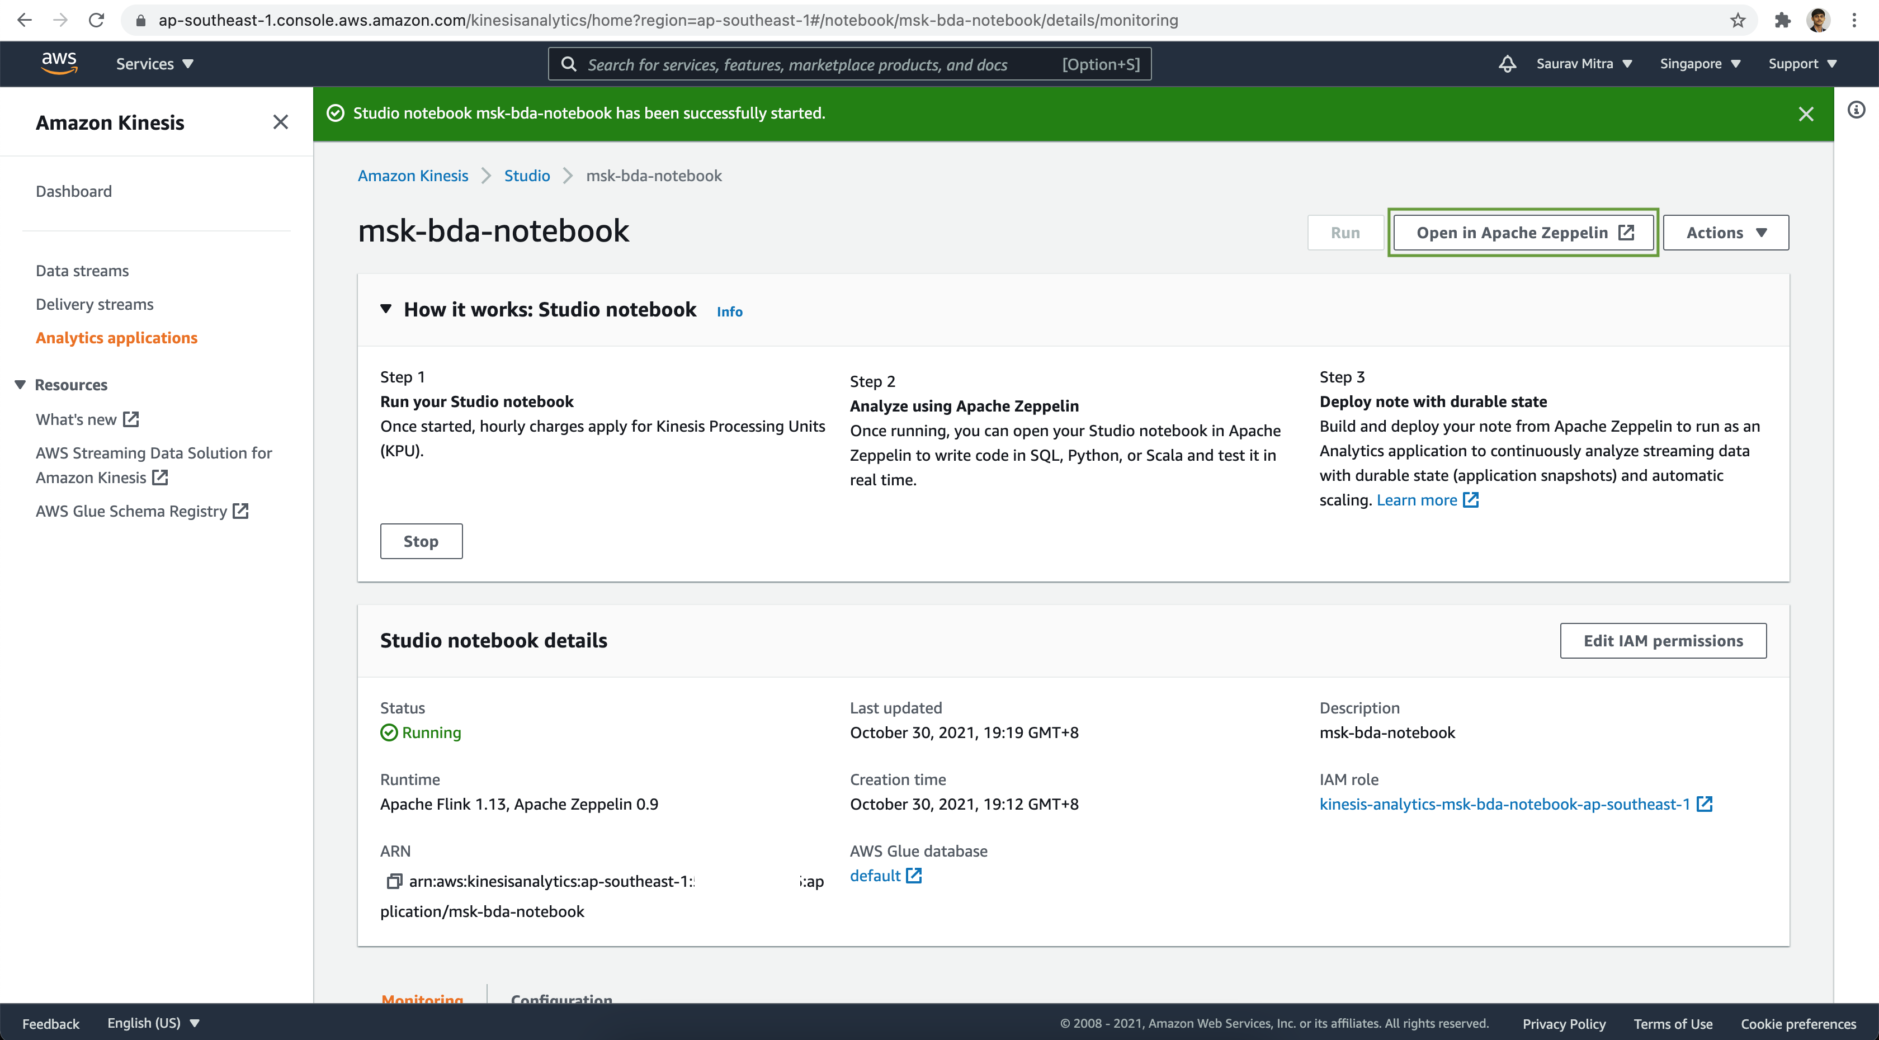Open the Actions dropdown button
The width and height of the screenshot is (1879, 1040).
pyautogui.click(x=1725, y=233)
